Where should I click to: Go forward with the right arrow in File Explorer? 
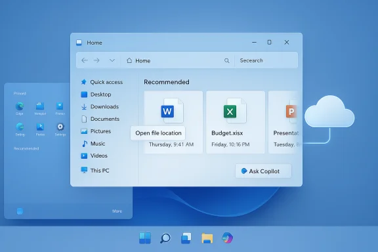[96, 60]
